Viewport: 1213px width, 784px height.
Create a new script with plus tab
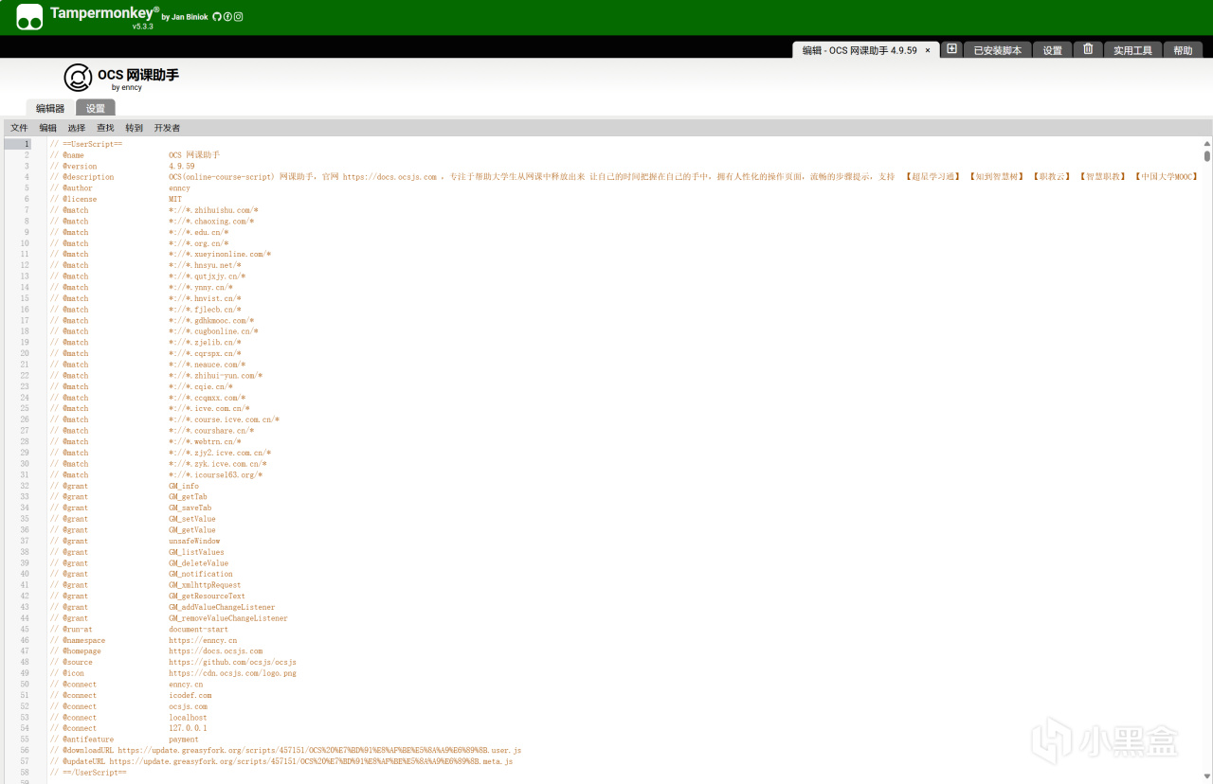click(x=952, y=49)
